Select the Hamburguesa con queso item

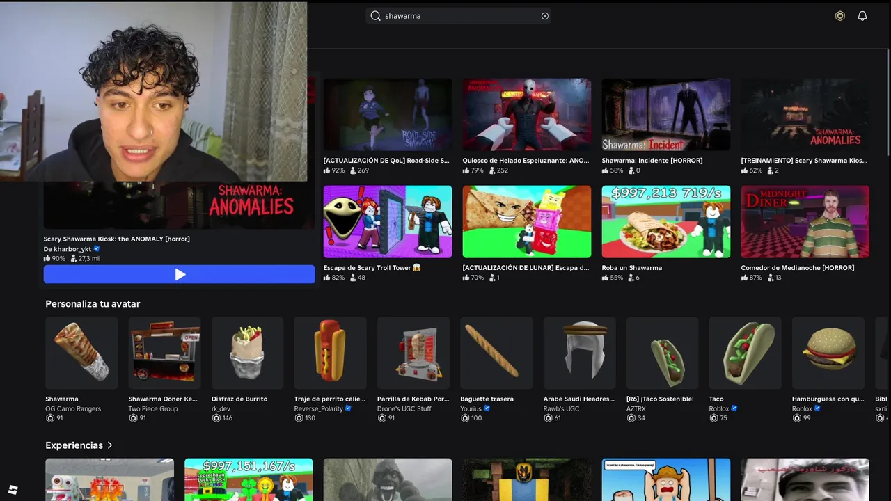828,353
